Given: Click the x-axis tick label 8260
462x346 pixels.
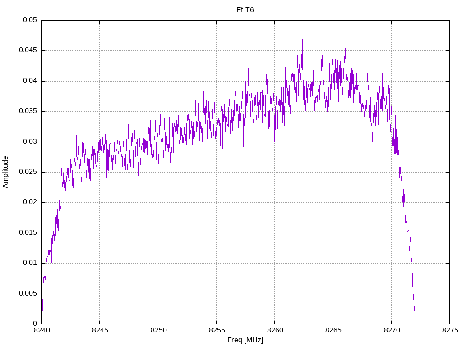Looking at the screenshot, I should coord(275,330).
